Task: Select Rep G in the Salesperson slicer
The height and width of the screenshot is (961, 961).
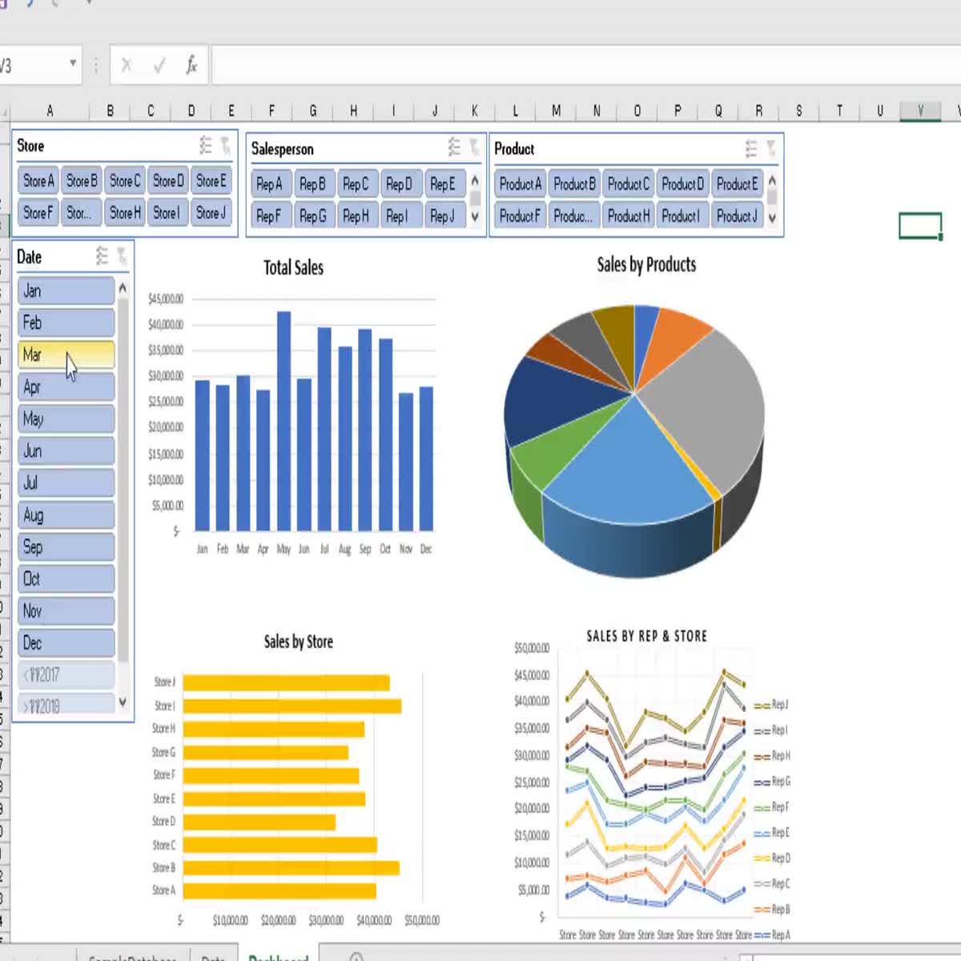Action: tap(313, 216)
